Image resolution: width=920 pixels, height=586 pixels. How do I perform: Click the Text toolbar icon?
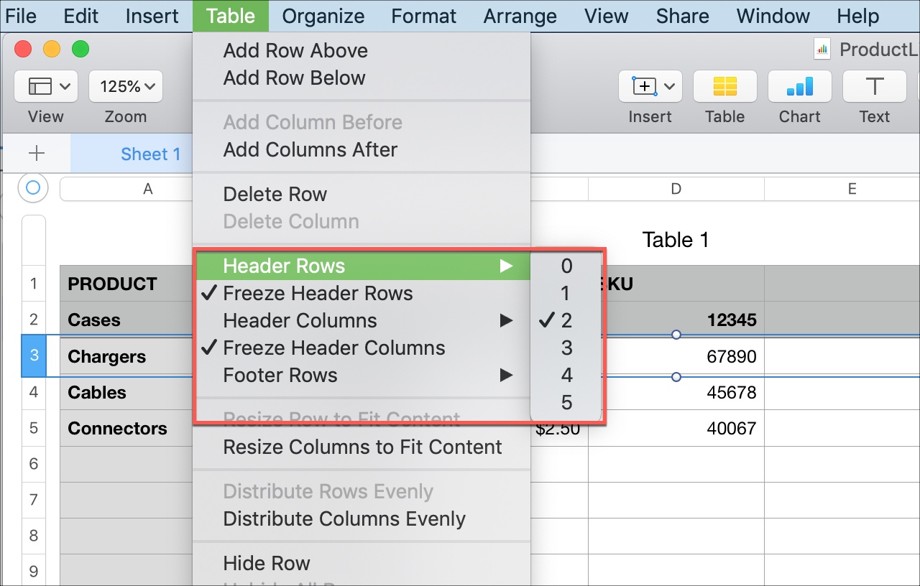[x=873, y=86]
